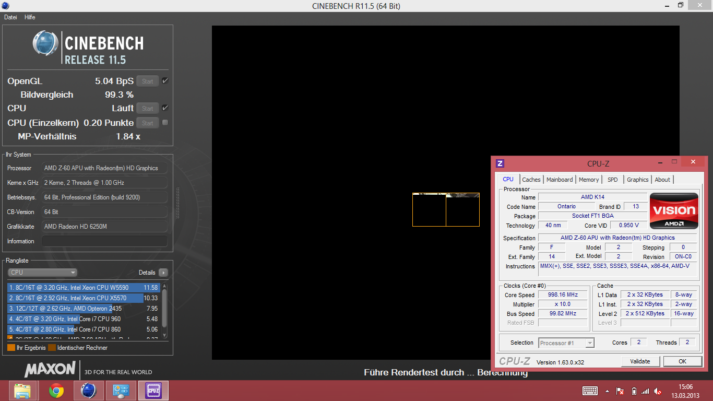Click the Cinebench Release 11.5 logo
The width and height of the screenshot is (713, 401).
pyautogui.click(x=88, y=48)
